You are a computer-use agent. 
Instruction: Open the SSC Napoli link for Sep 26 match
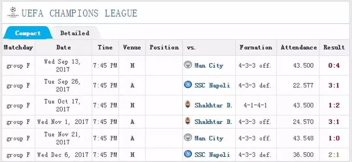pyautogui.click(x=212, y=85)
